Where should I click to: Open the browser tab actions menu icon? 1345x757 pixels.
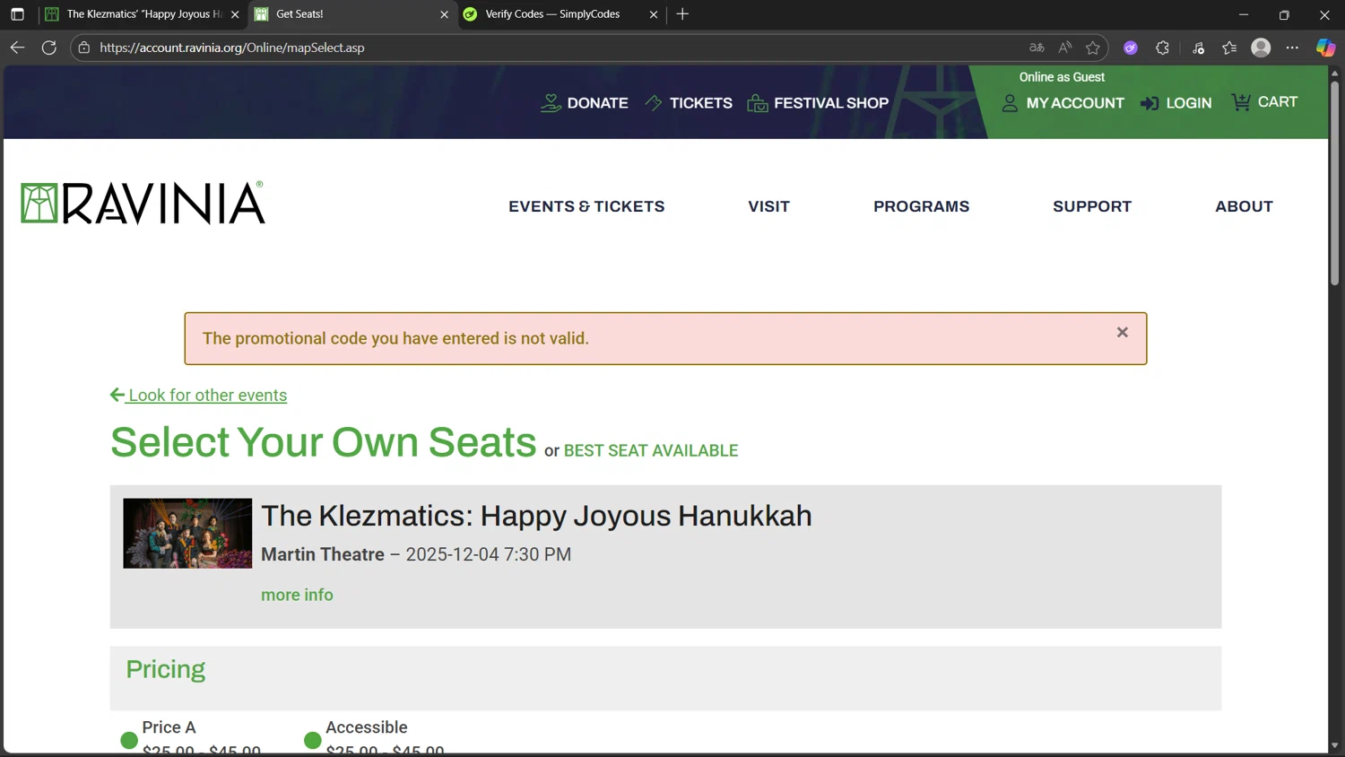pyautogui.click(x=17, y=14)
